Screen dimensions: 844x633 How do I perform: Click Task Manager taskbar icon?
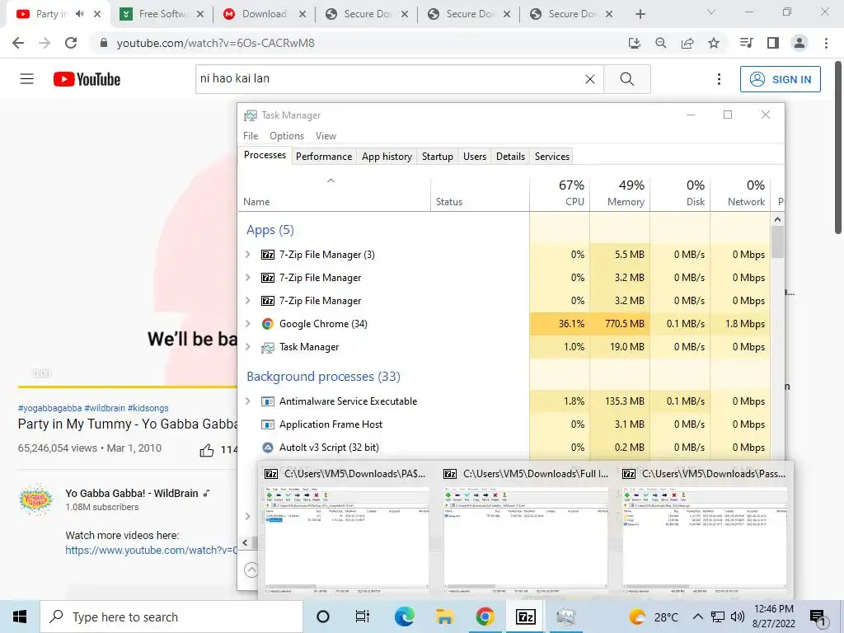(565, 617)
